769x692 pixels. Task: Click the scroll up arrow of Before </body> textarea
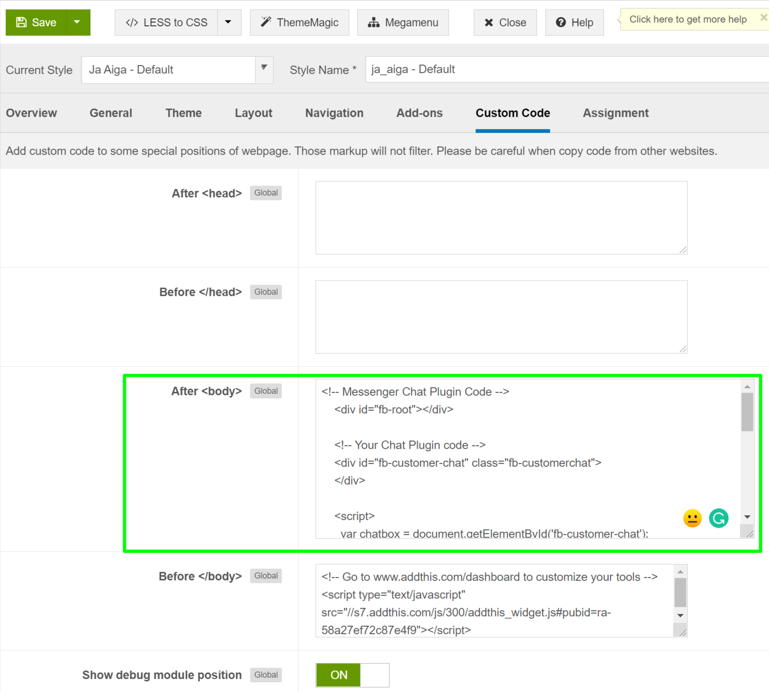(x=681, y=571)
